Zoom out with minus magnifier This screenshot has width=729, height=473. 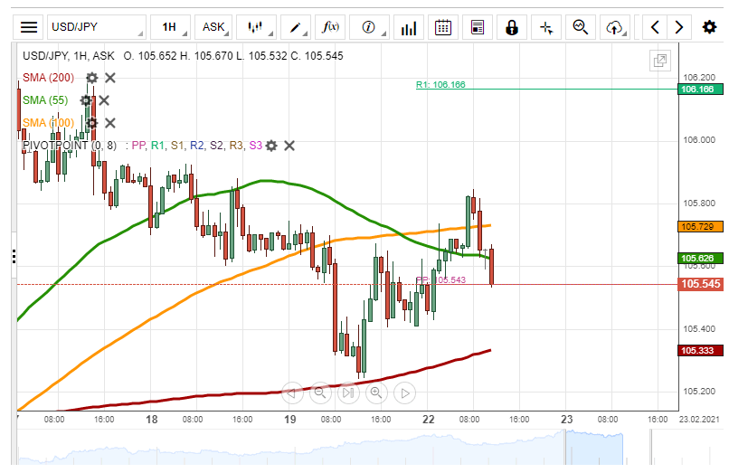(320, 393)
